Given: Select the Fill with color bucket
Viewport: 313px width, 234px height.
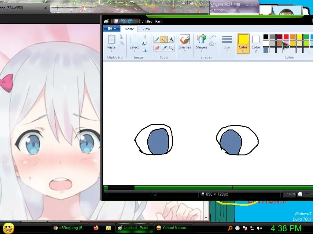Looking at the screenshot, I should click(x=164, y=39).
